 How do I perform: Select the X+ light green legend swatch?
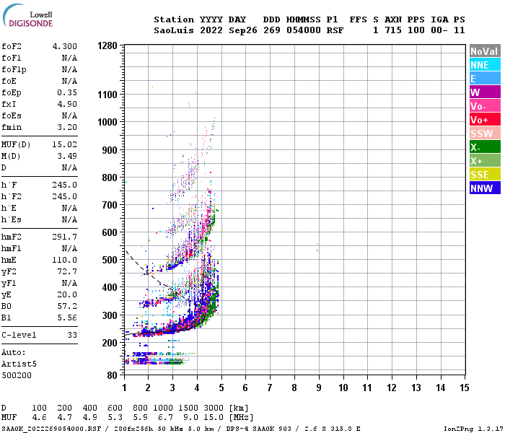[x=485, y=161]
